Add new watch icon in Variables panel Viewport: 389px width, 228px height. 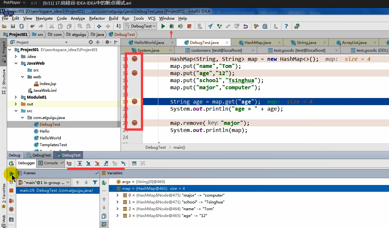104,183
